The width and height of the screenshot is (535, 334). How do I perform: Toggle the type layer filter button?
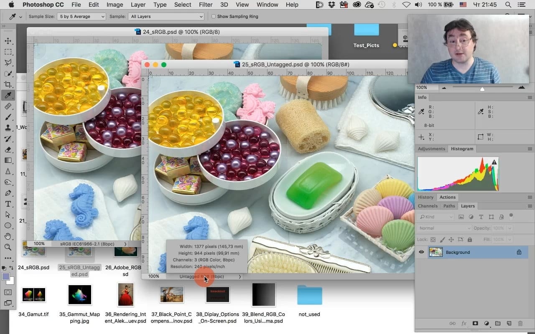coord(481,217)
